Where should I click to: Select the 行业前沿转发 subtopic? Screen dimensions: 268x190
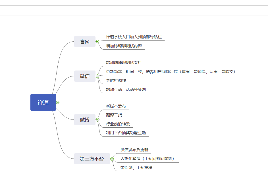tap(118, 124)
